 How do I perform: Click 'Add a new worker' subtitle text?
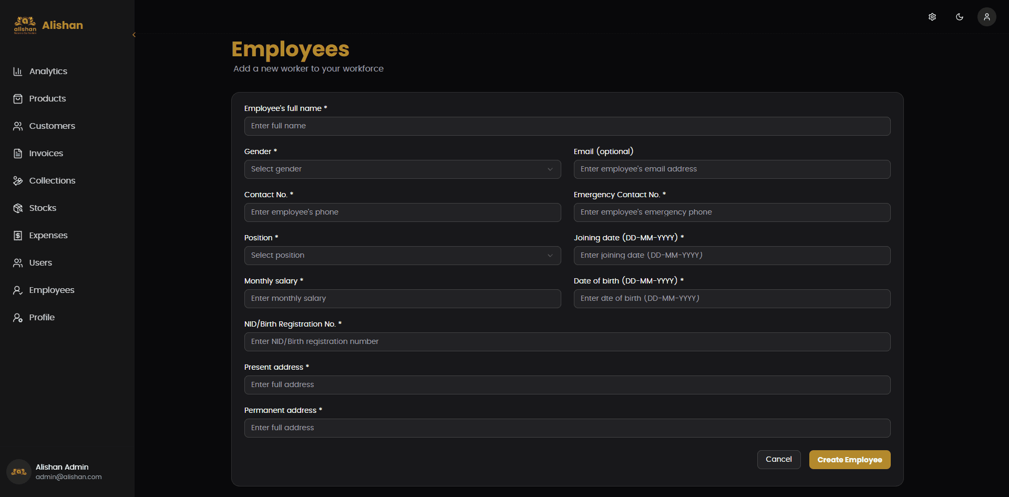[x=308, y=69]
